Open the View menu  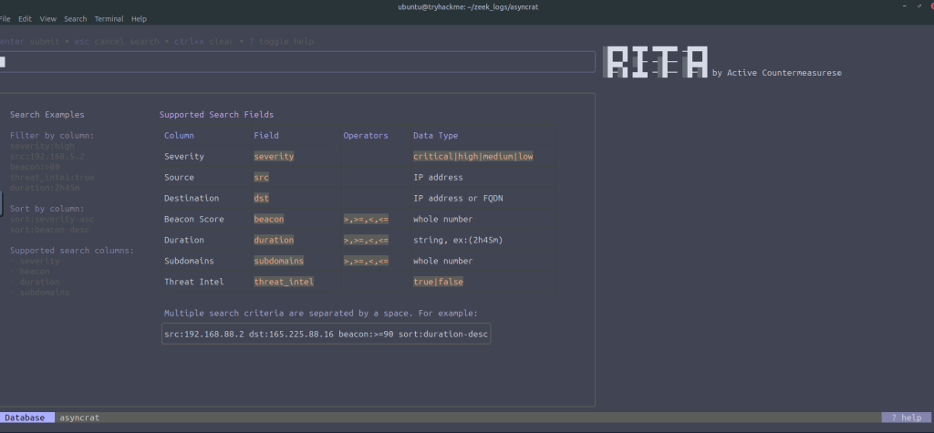tap(48, 18)
